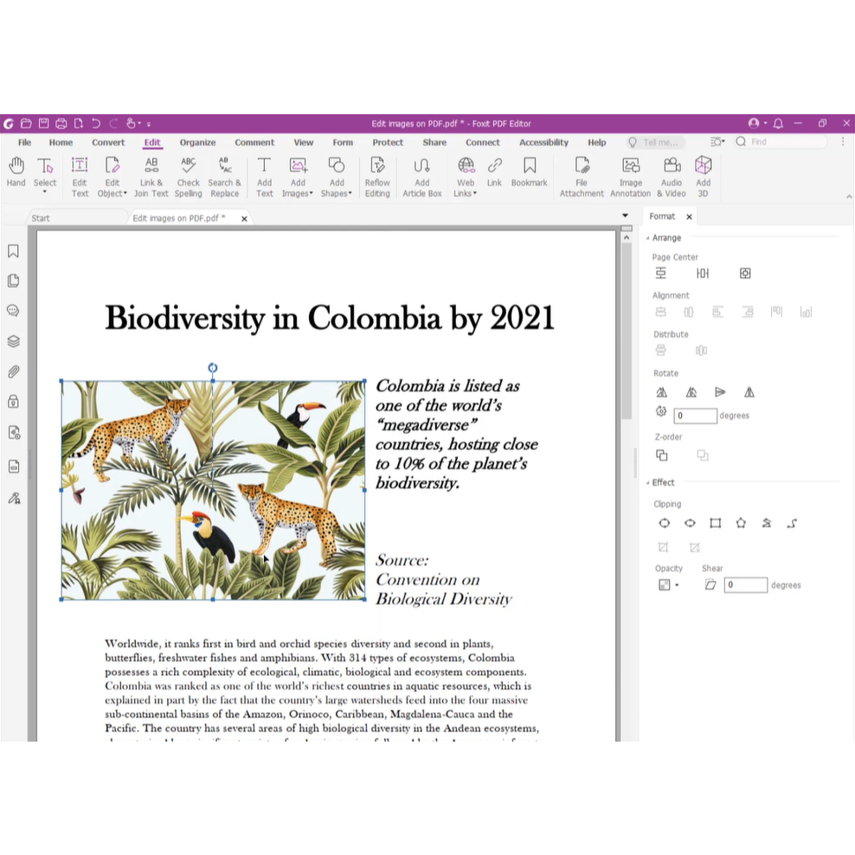This screenshot has width=855, height=855.
Task: Open the Security side panel
Action: (x=14, y=402)
